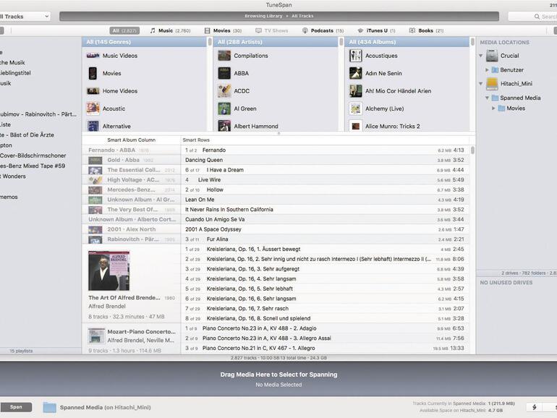Click the track list scrollbar

click(472, 150)
